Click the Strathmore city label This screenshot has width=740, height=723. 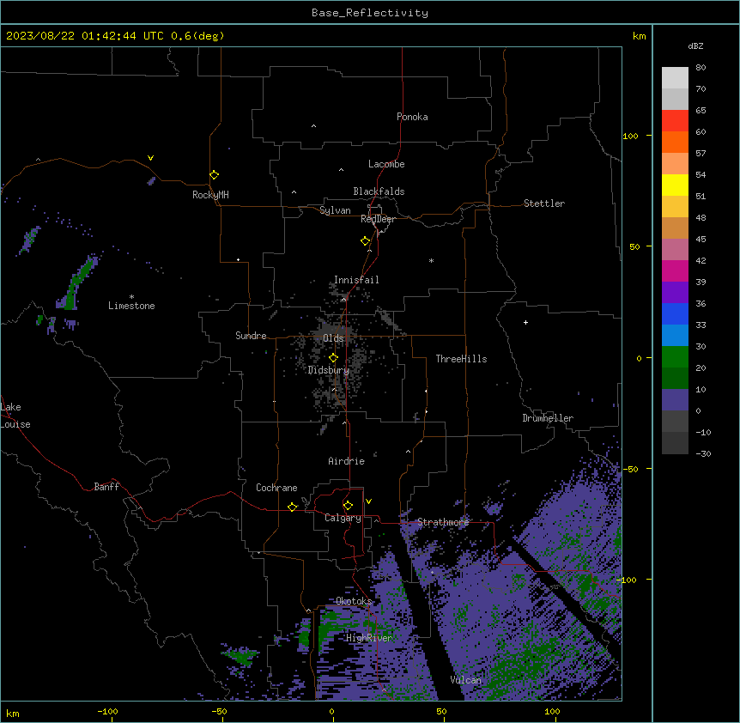pos(443,522)
